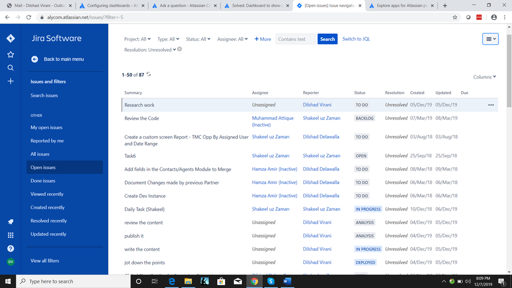Select My open issues in sidebar
The height and width of the screenshot is (288, 512).
tap(47, 128)
